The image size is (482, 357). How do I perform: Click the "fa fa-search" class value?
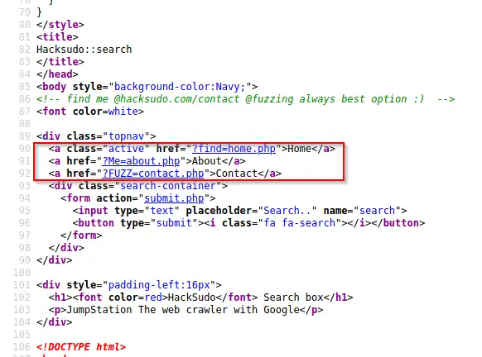[x=300, y=223]
